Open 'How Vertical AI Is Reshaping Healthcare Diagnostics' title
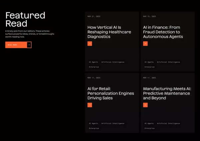Screen dimensions: 200x141 [109, 32]
